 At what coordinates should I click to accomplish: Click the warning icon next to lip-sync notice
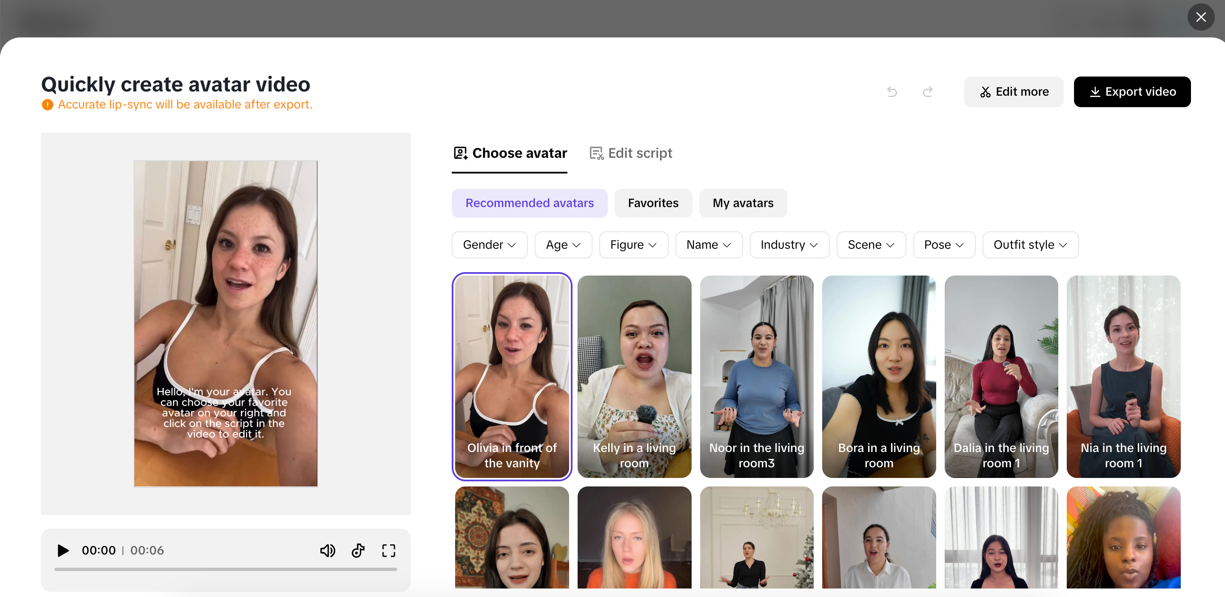[47, 104]
